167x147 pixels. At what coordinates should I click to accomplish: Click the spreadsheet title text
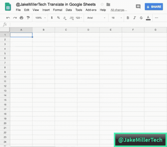56,4
